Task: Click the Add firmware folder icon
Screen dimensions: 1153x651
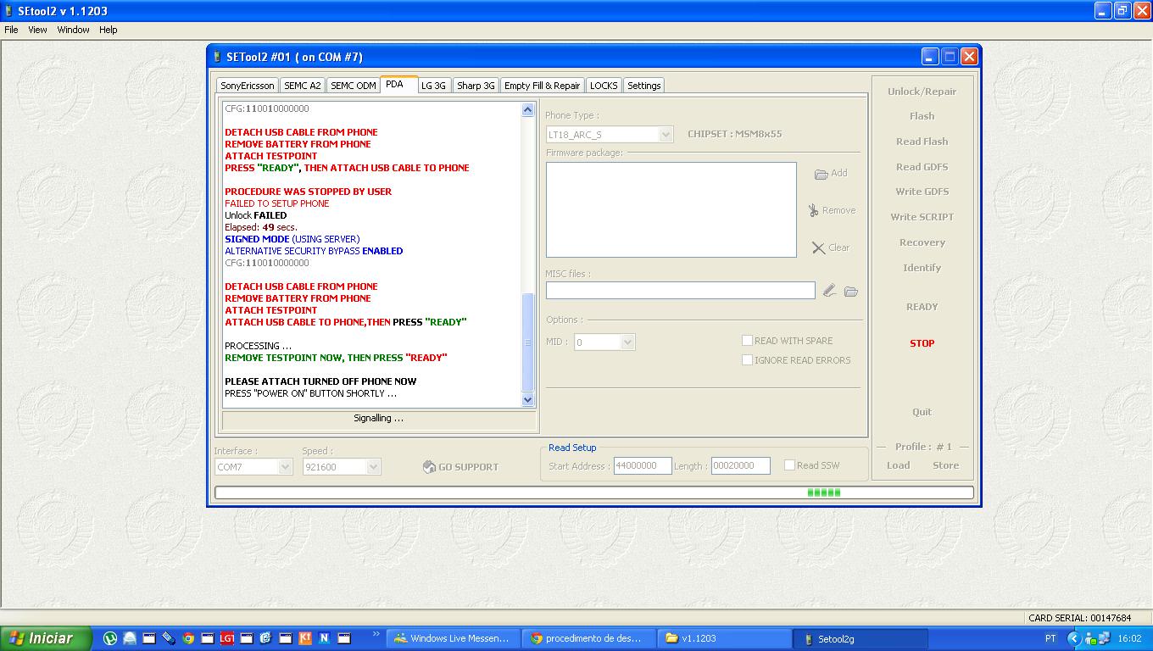Action: [x=821, y=174]
